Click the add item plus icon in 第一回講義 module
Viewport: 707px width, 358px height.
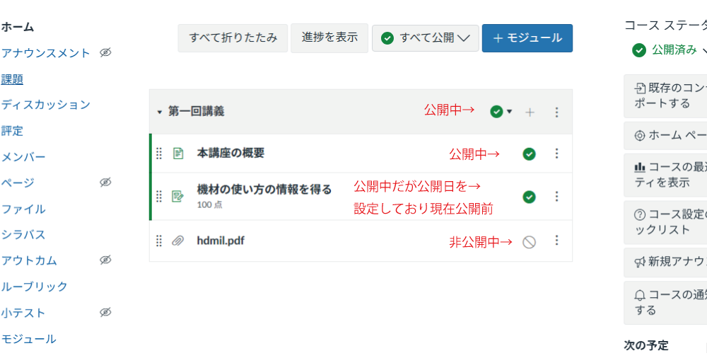(x=530, y=112)
